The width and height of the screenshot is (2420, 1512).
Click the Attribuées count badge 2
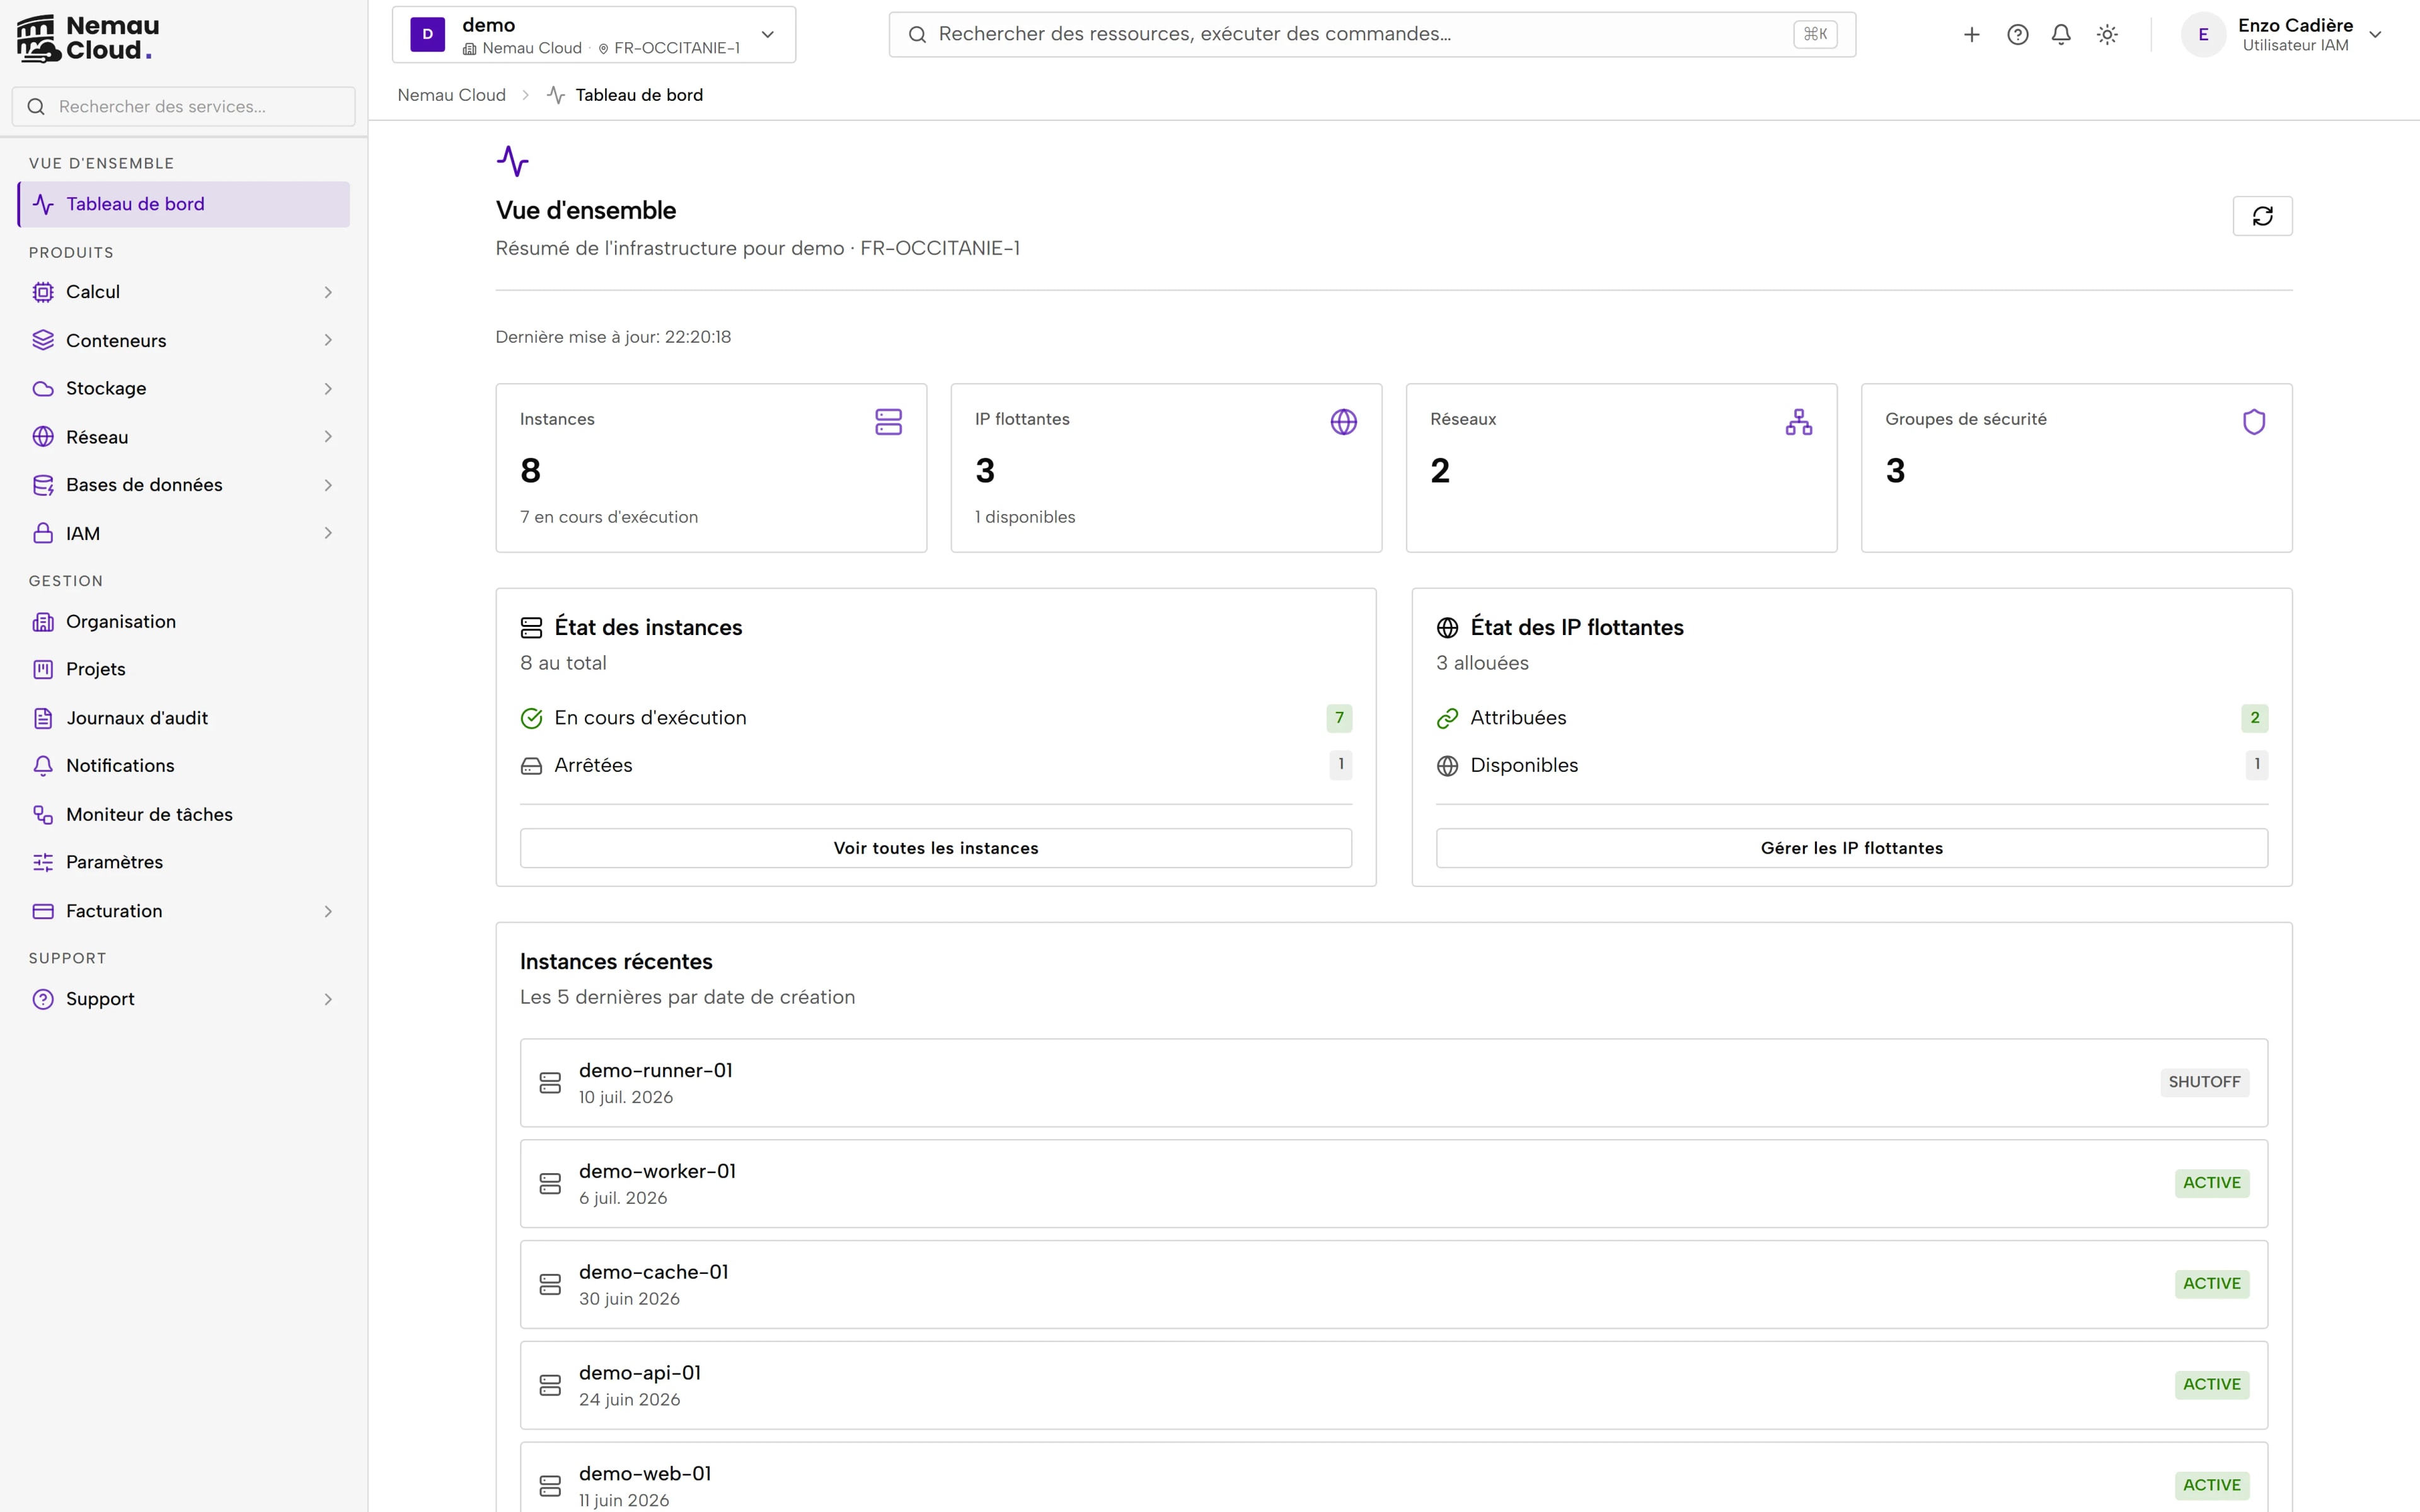[x=2254, y=718]
